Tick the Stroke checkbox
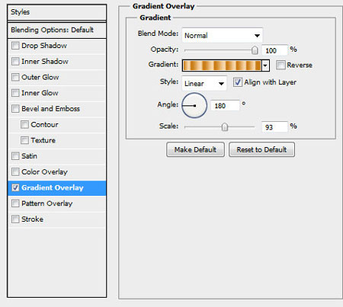This screenshot has width=343, height=307. (15, 219)
